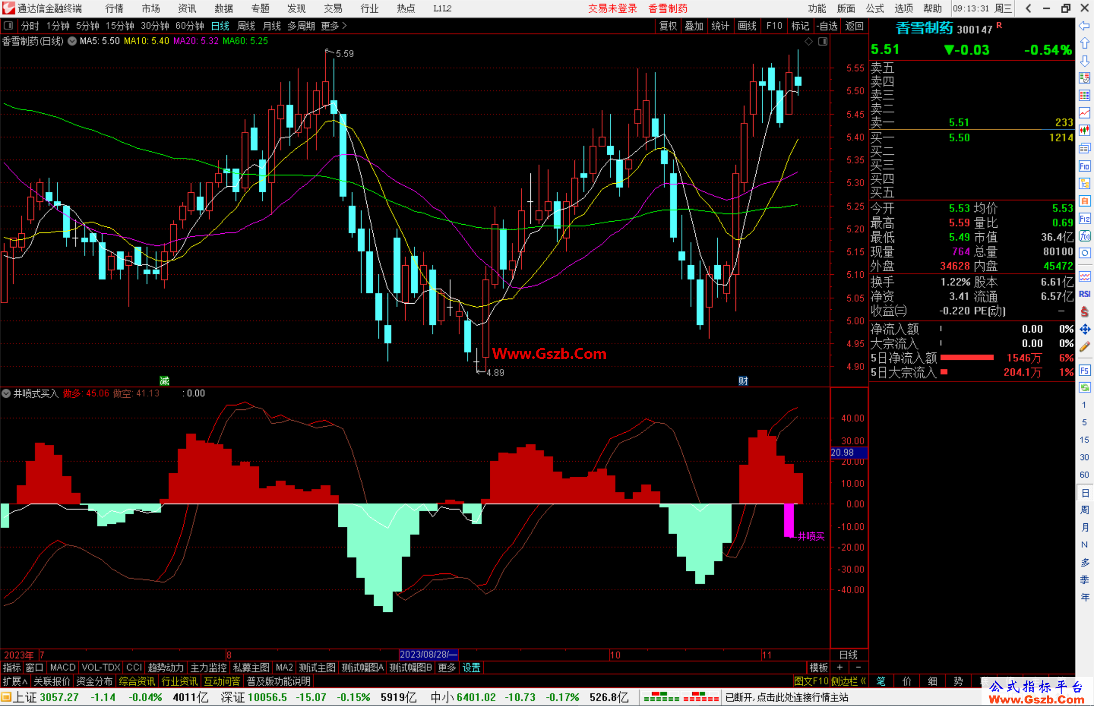Select the 笔 tab in right panel
This screenshot has width=1094, height=706.
point(881,681)
